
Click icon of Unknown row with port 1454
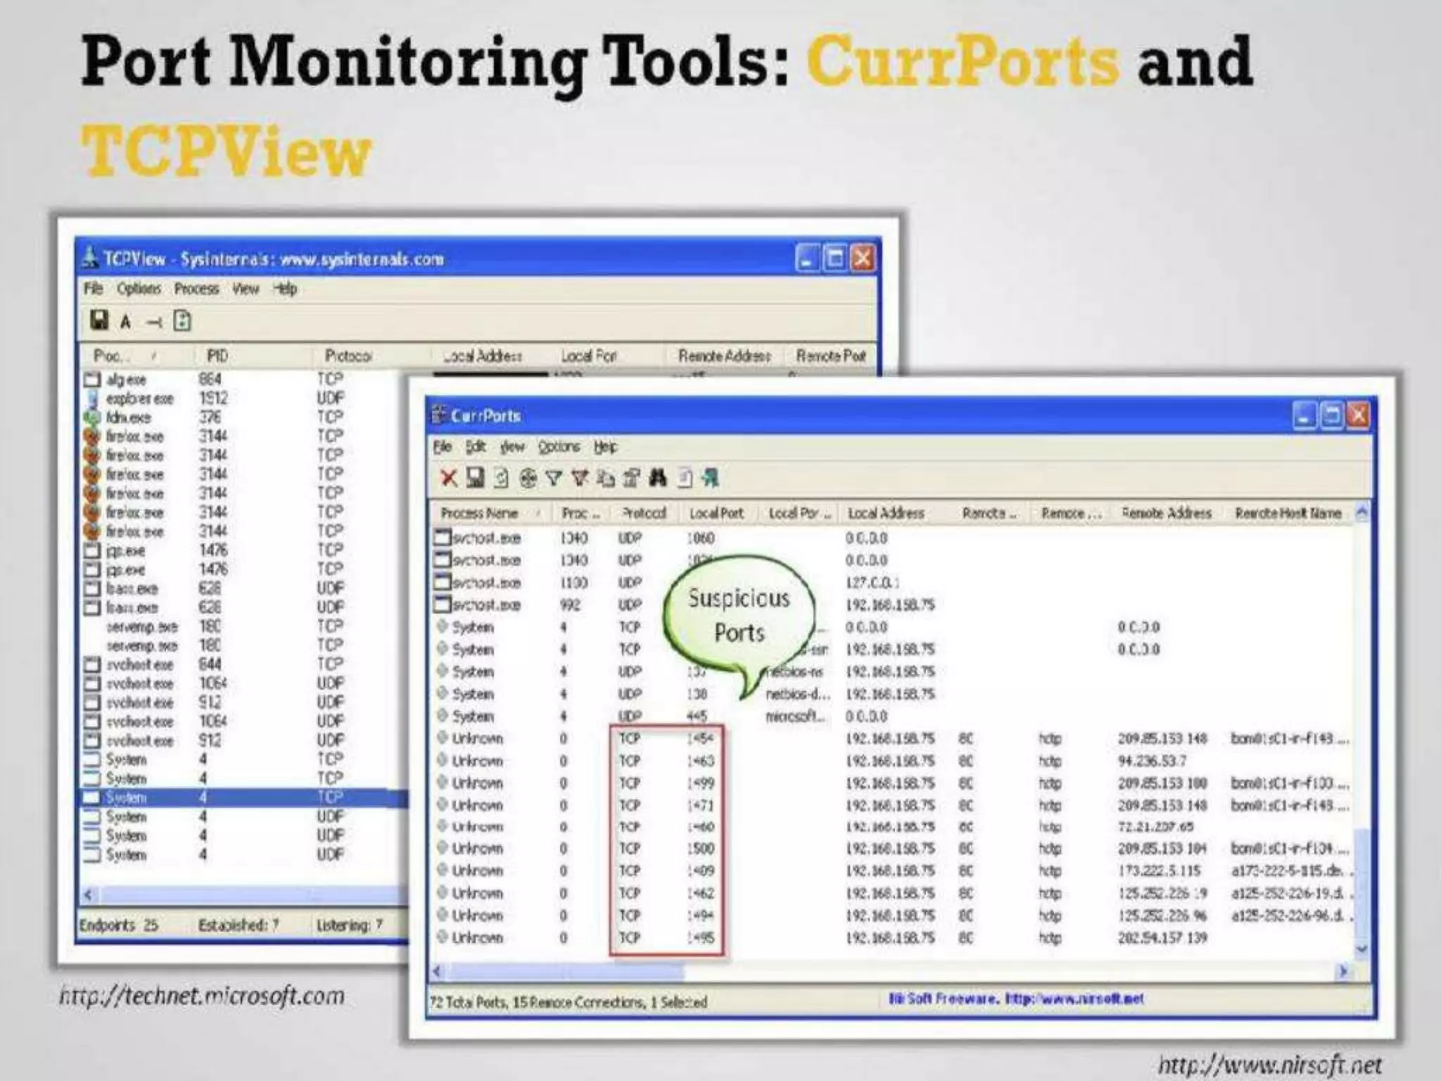point(443,738)
